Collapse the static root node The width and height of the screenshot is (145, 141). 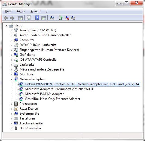[6, 26]
